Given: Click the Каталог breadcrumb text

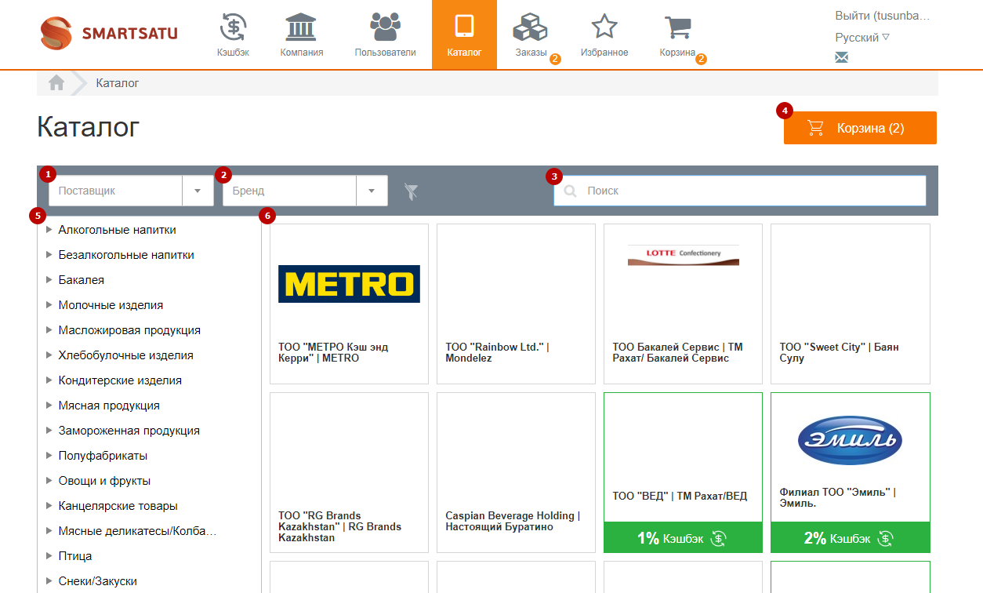Looking at the screenshot, I should pos(118,82).
